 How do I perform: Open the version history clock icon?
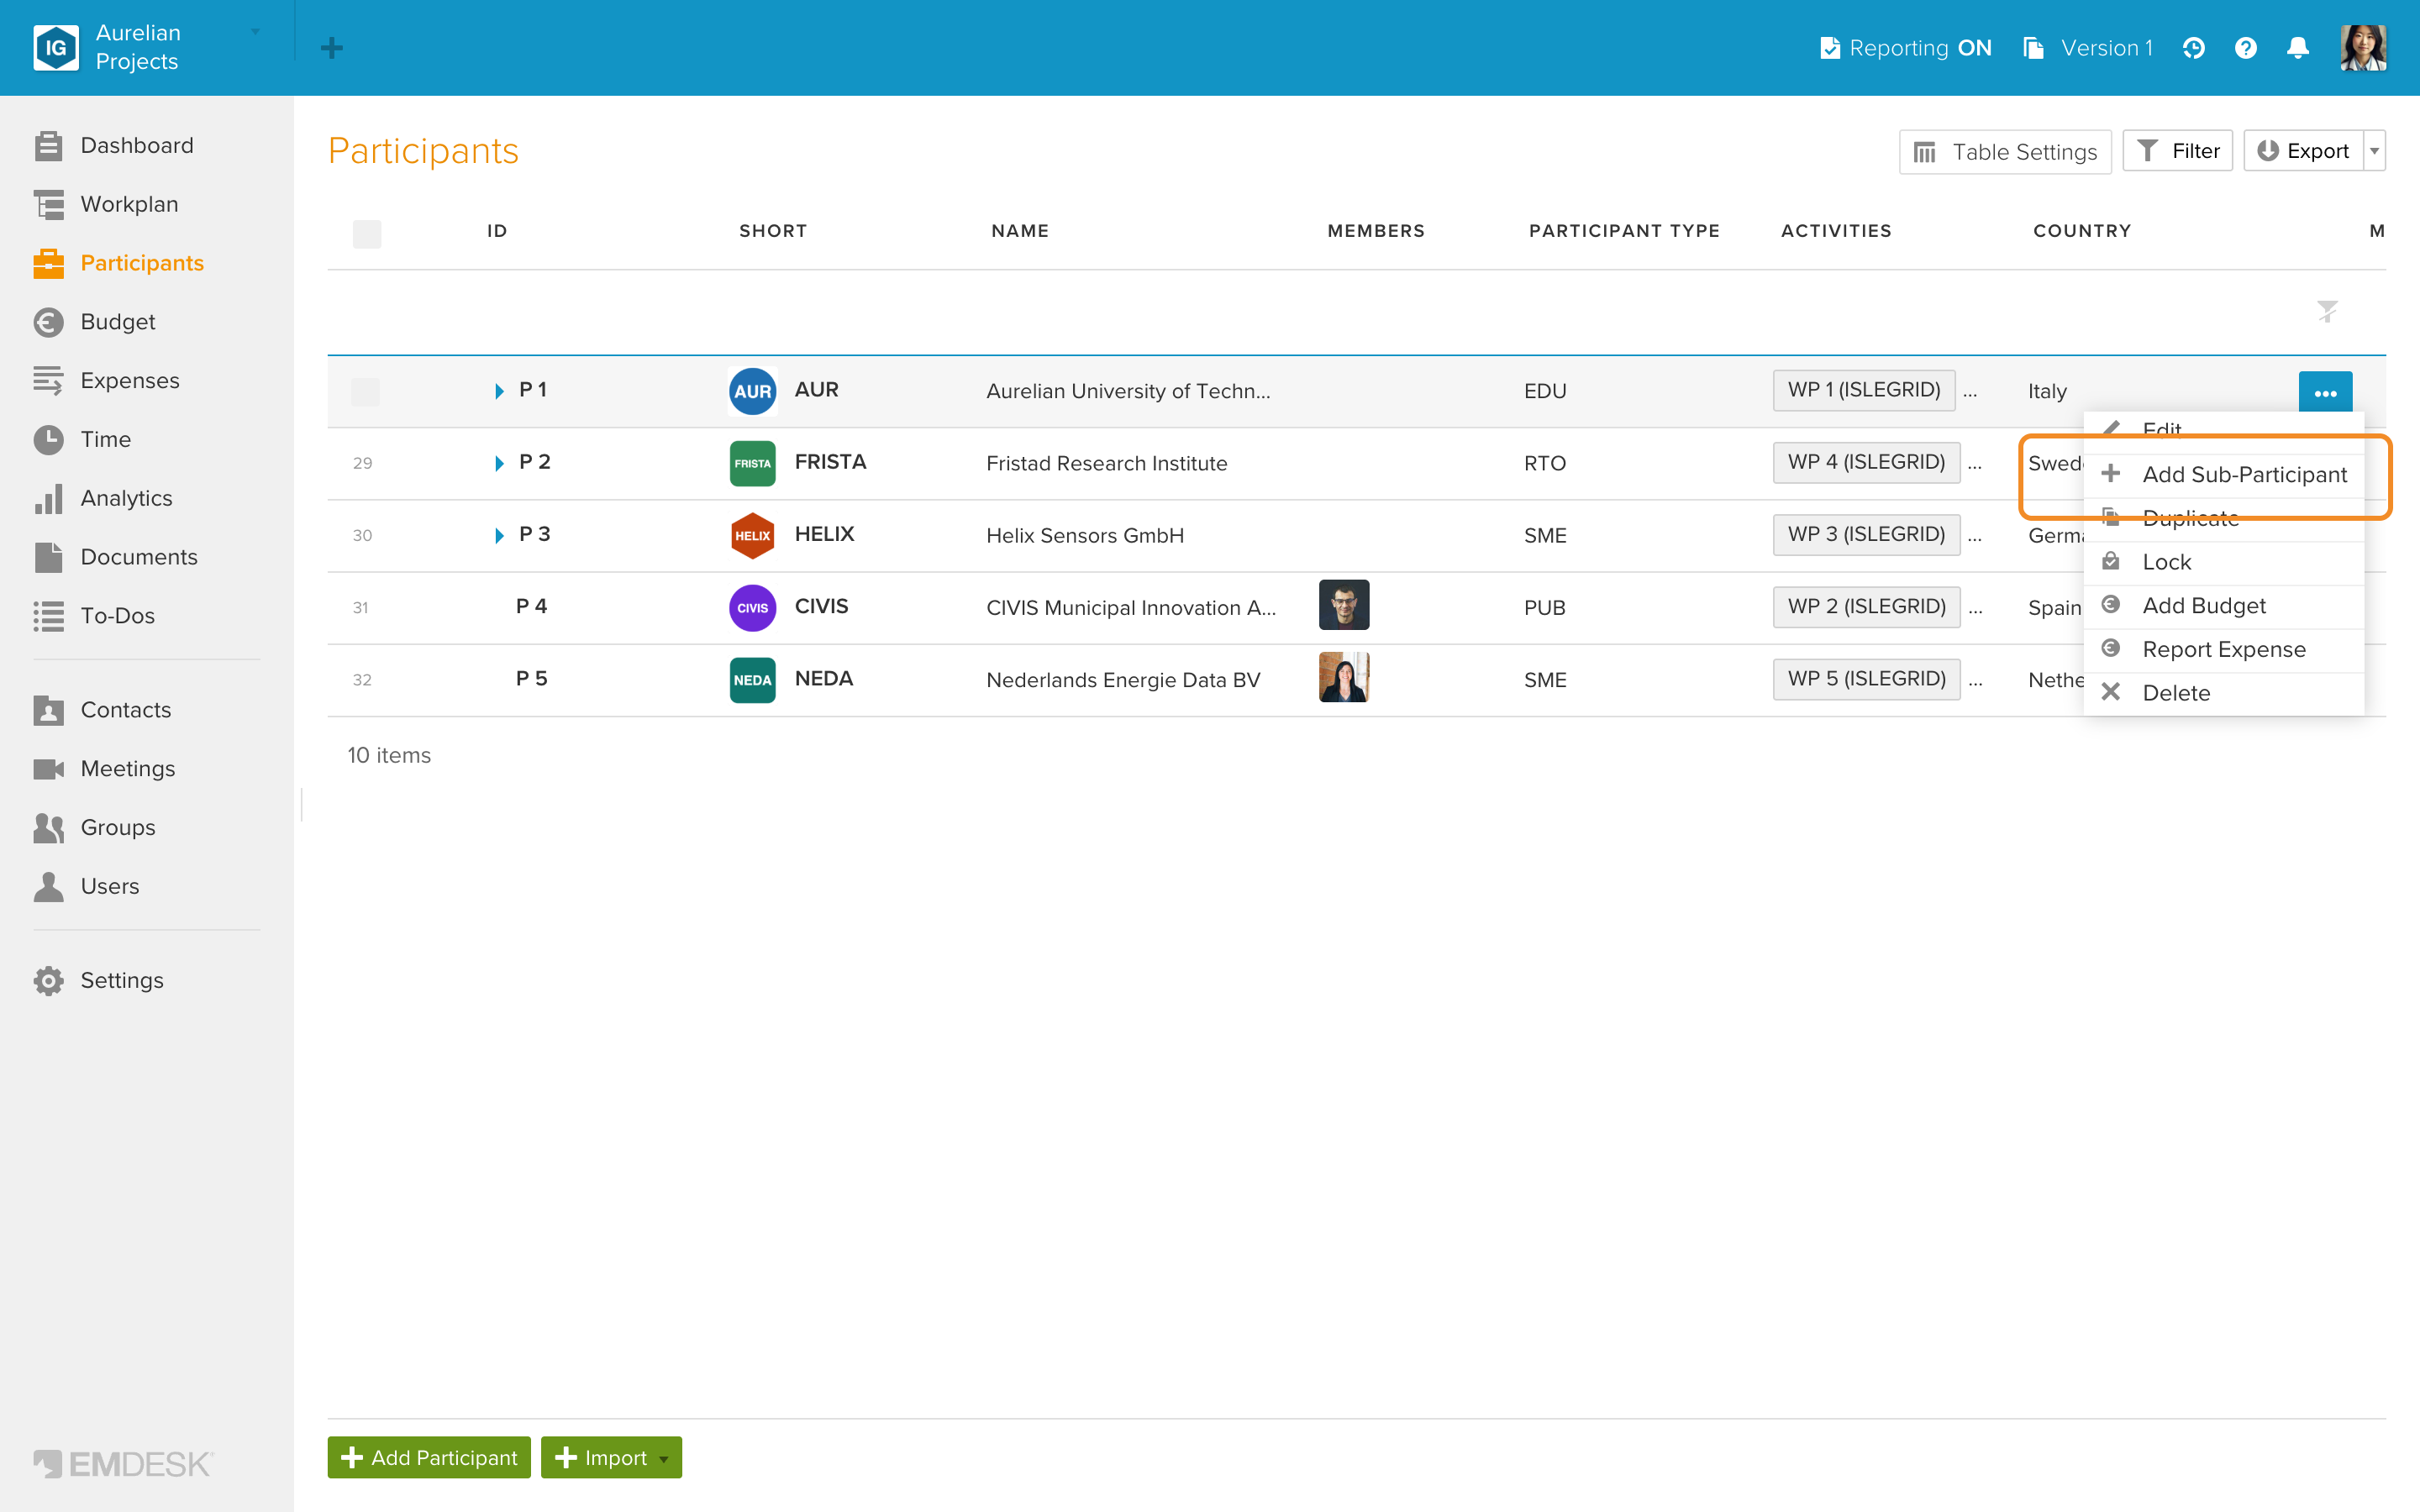click(2193, 48)
